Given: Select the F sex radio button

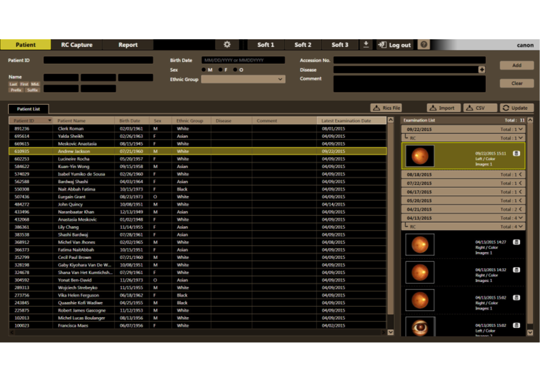Looking at the screenshot, I should [x=220, y=70].
